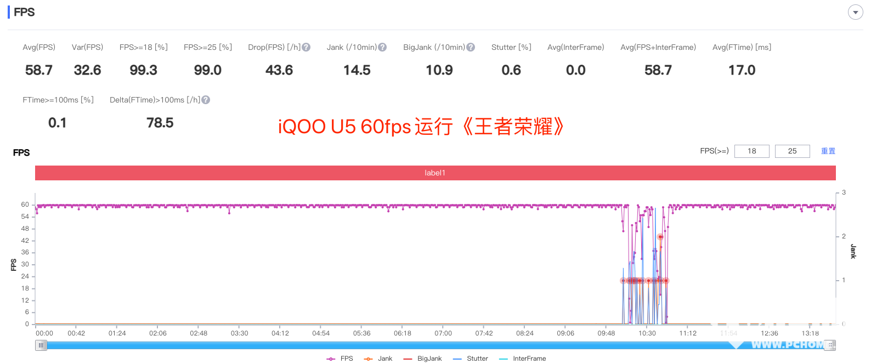
Task: Click the Jank value 14.5
Action: [x=357, y=70]
